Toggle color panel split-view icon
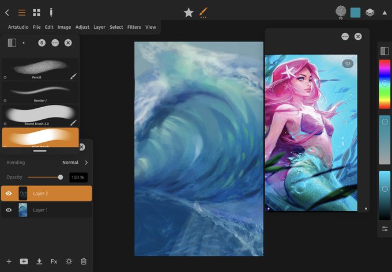The image size is (392, 272). [385, 51]
